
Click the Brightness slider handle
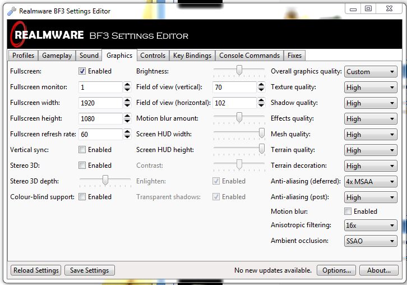click(239, 70)
